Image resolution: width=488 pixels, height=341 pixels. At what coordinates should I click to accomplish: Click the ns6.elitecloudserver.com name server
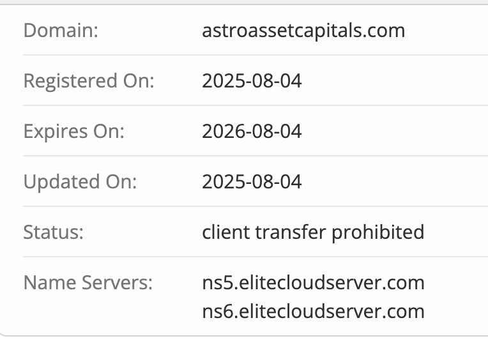point(313,312)
